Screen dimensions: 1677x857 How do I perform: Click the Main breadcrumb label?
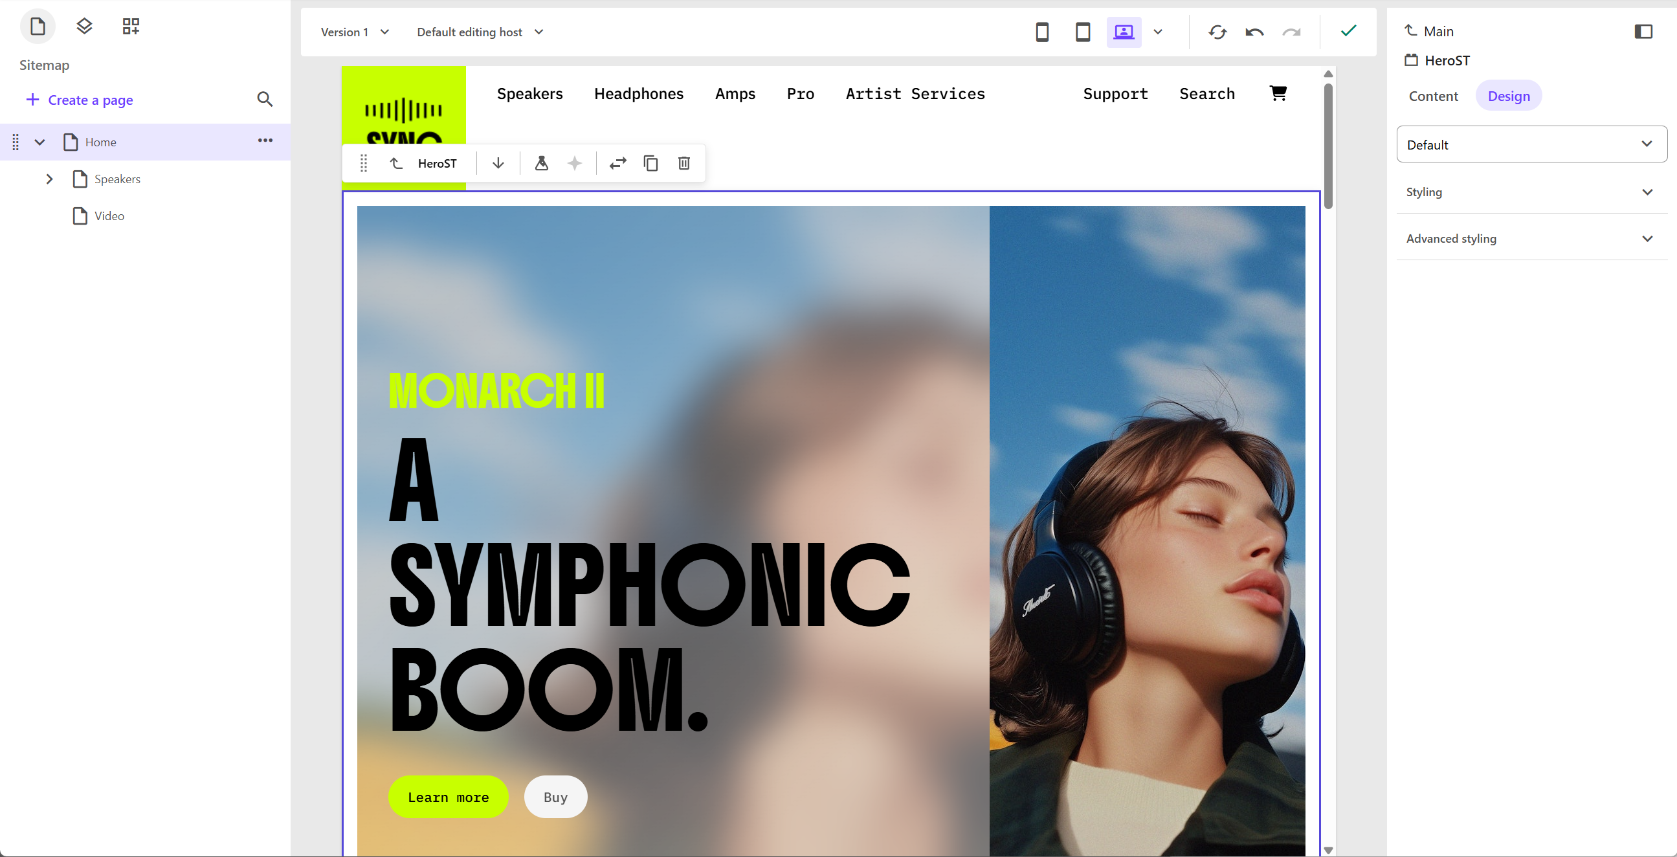pyautogui.click(x=1438, y=31)
